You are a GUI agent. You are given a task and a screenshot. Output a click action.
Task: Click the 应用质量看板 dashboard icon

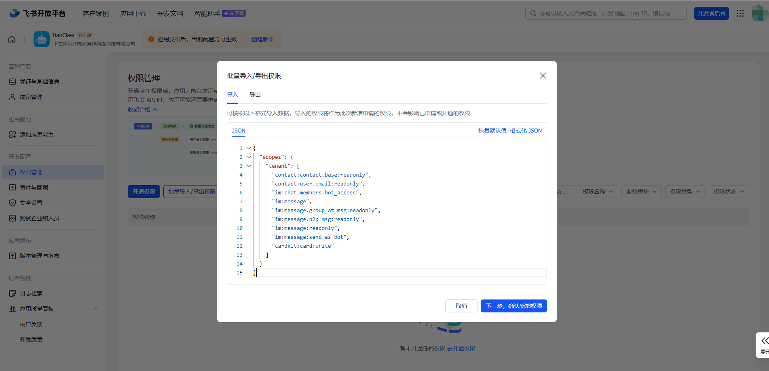13,308
